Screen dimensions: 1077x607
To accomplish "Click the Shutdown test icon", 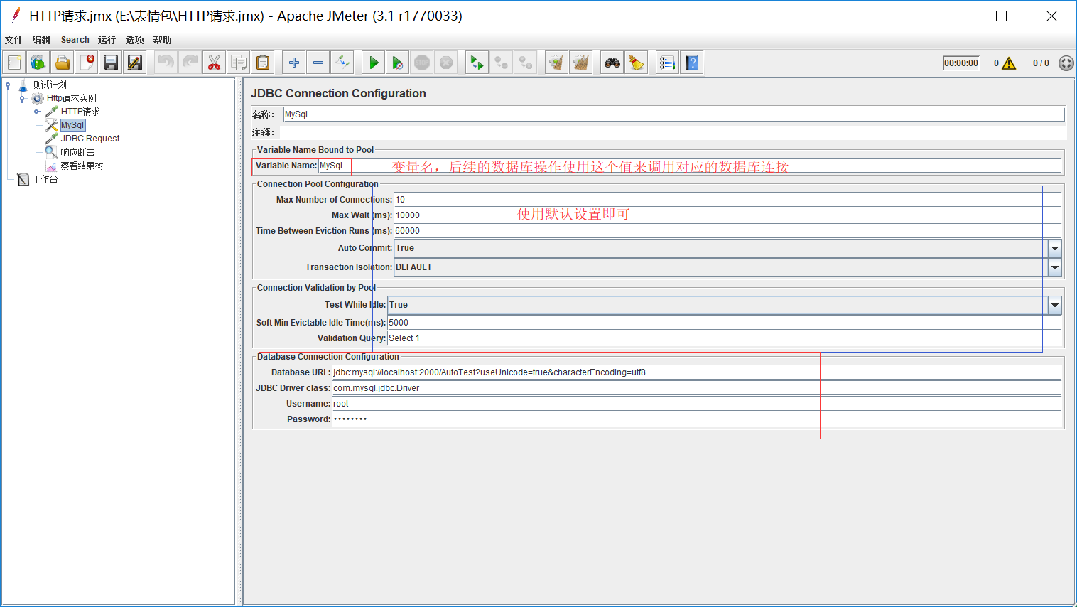I will click(445, 63).
